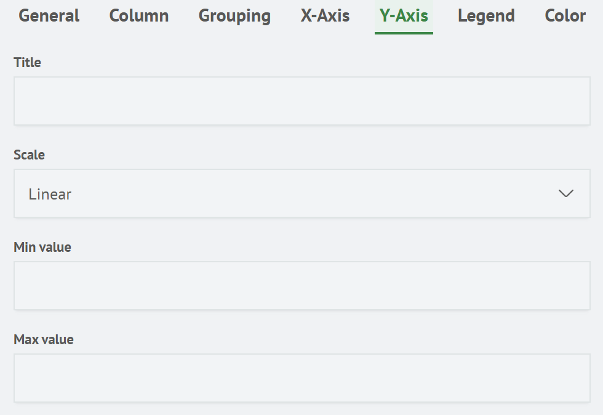Click the Linear value in Scale

pyautogui.click(x=50, y=195)
